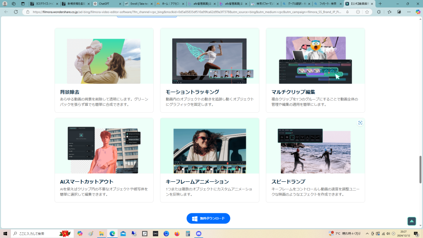Viewport: 423px width, 238px height.
Task: Open the Firefox icon in the taskbar
Action: [x=177, y=233]
